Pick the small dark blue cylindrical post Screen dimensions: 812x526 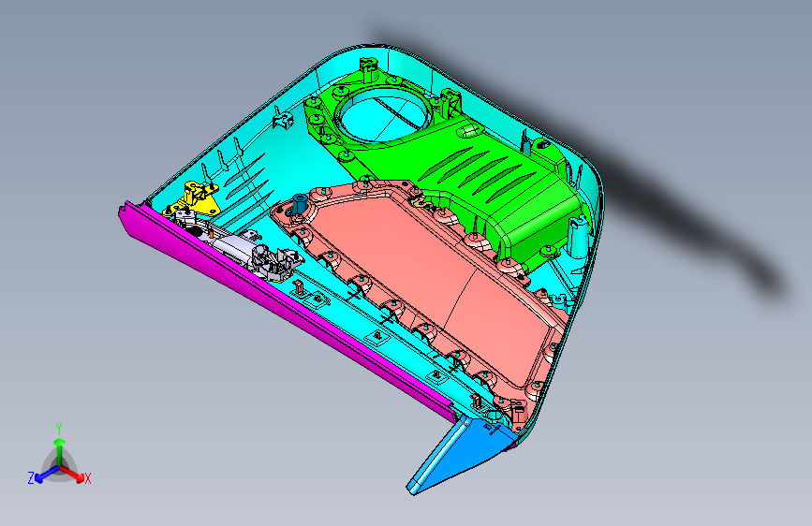coord(300,203)
